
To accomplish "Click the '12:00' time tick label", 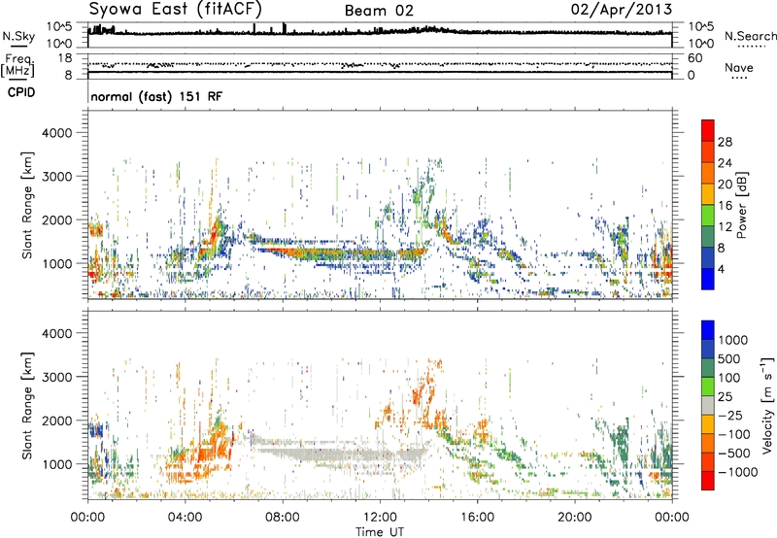I will pyautogui.click(x=380, y=518).
